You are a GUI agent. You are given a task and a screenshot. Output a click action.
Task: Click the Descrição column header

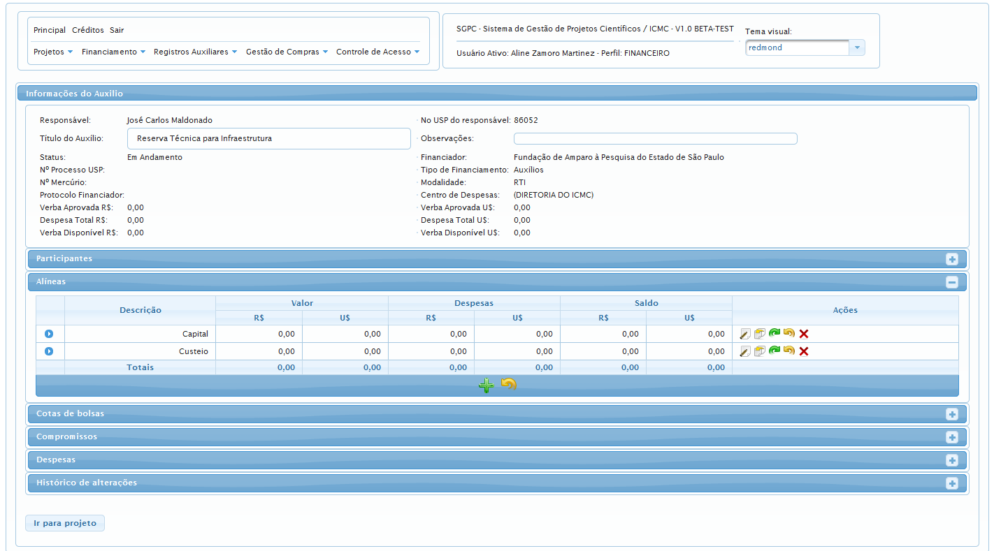[141, 310]
